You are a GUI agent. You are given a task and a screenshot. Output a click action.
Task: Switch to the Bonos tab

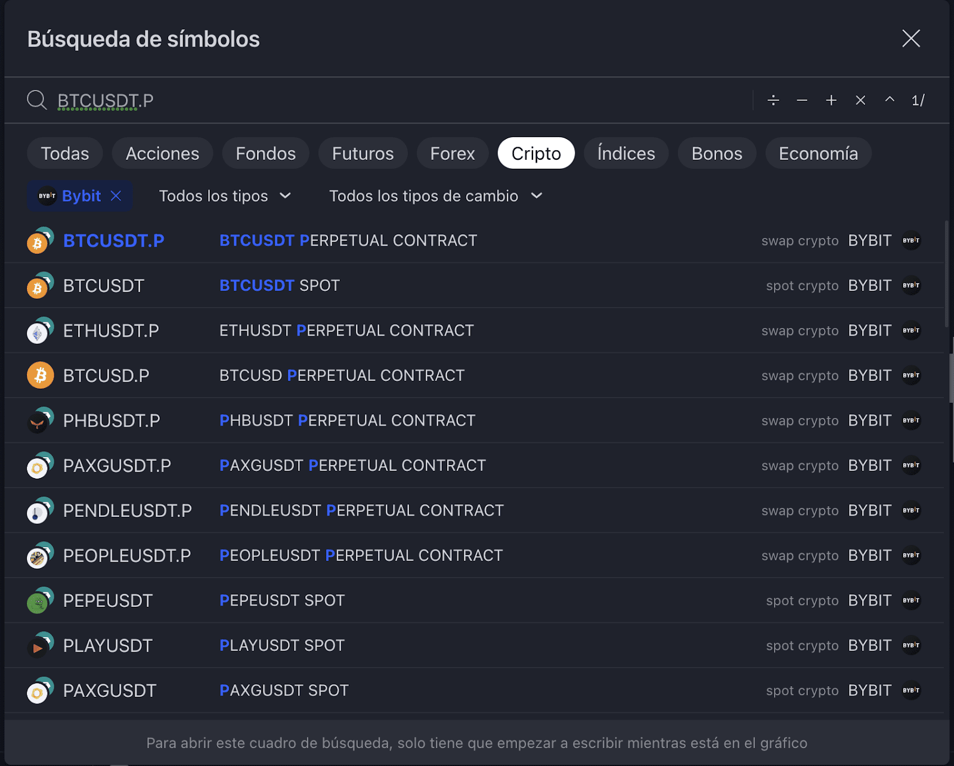pyautogui.click(x=717, y=153)
